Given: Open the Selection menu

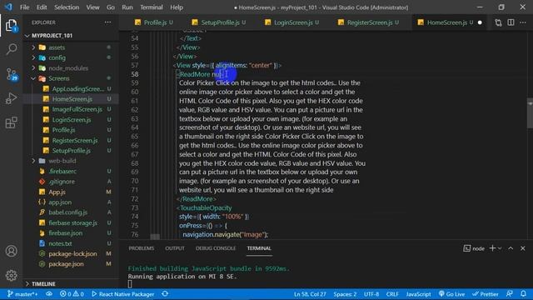Looking at the screenshot, I should 67,7.
